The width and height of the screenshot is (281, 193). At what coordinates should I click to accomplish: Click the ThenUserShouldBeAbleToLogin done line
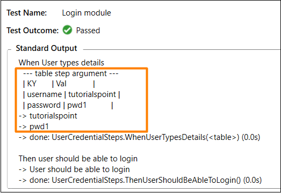[x=140, y=180]
